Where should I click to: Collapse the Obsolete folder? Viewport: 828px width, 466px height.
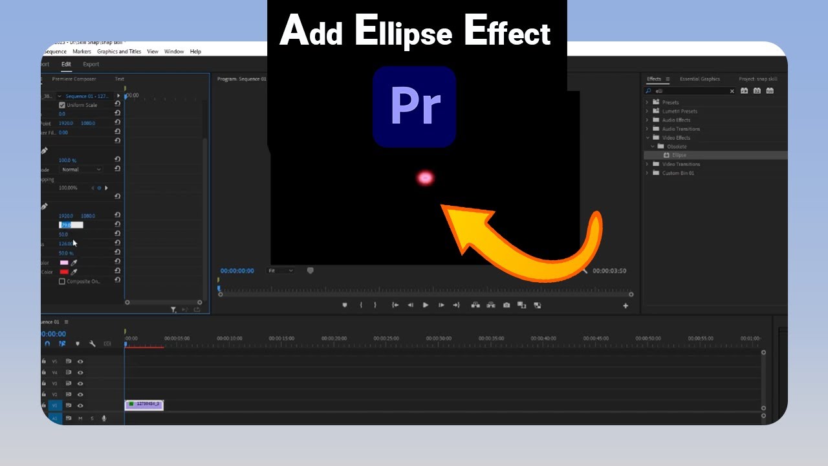coord(653,146)
